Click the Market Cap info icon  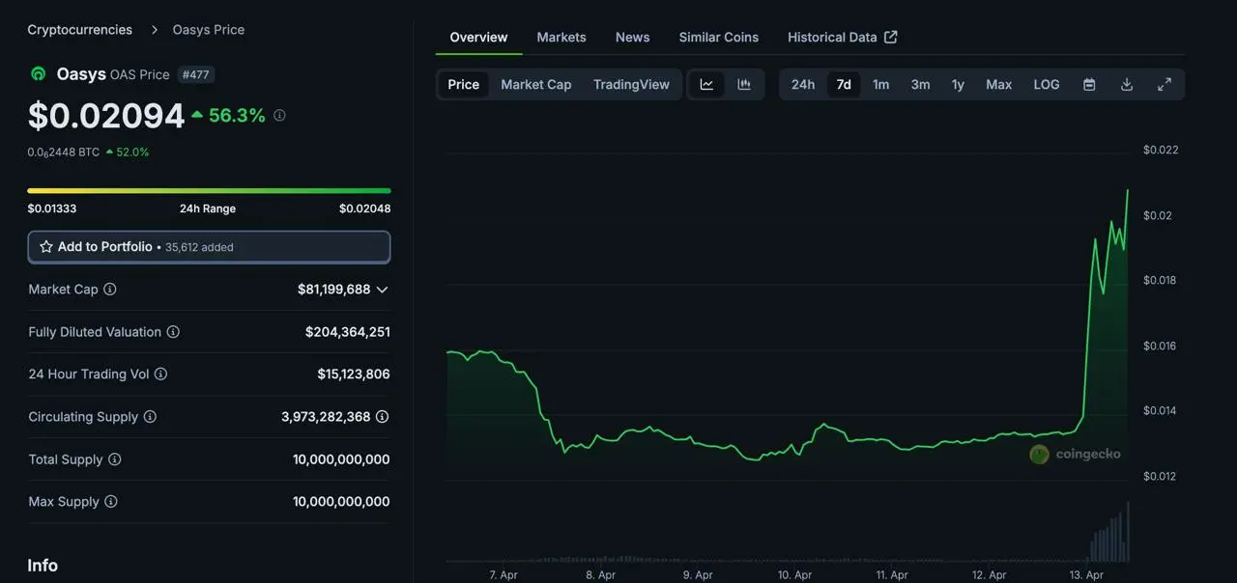pos(110,289)
